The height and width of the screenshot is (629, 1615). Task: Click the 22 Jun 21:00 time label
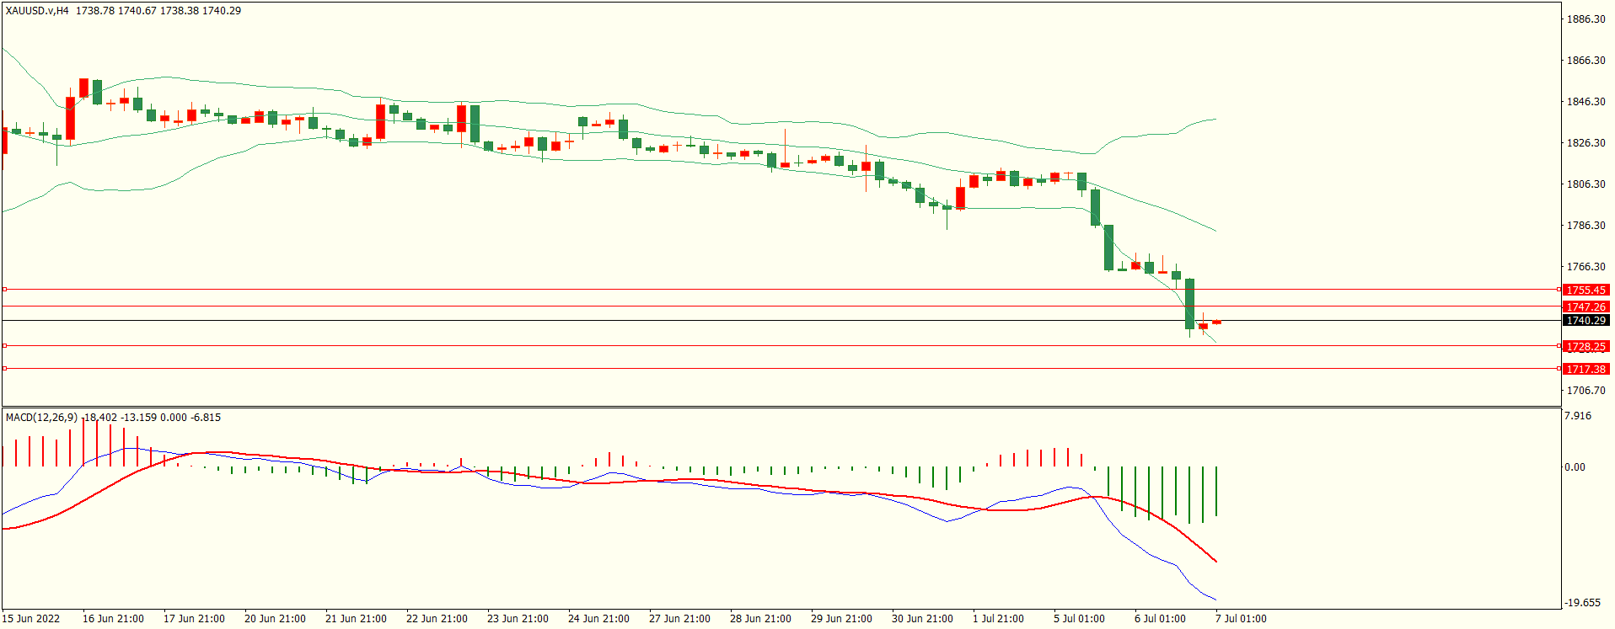pyautogui.click(x=437, y=619)
